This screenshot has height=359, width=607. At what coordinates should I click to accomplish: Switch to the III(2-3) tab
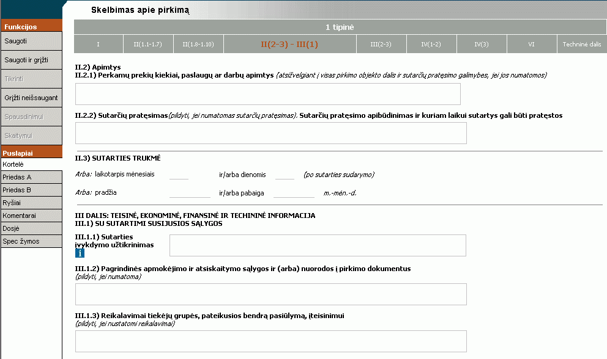(381, 44)
